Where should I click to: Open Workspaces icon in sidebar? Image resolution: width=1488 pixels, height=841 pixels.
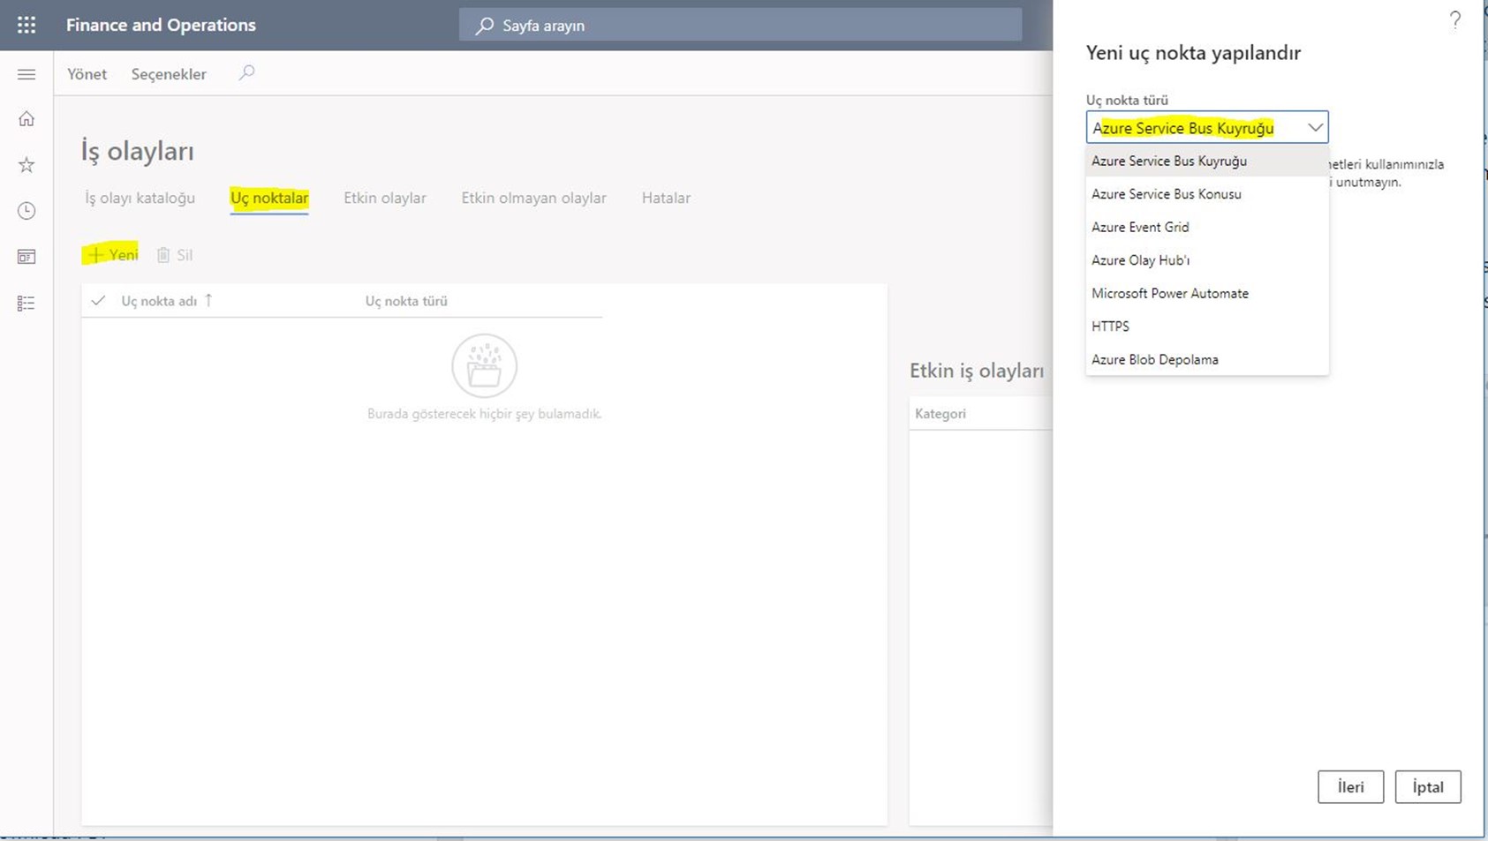[x=26, y=257]
